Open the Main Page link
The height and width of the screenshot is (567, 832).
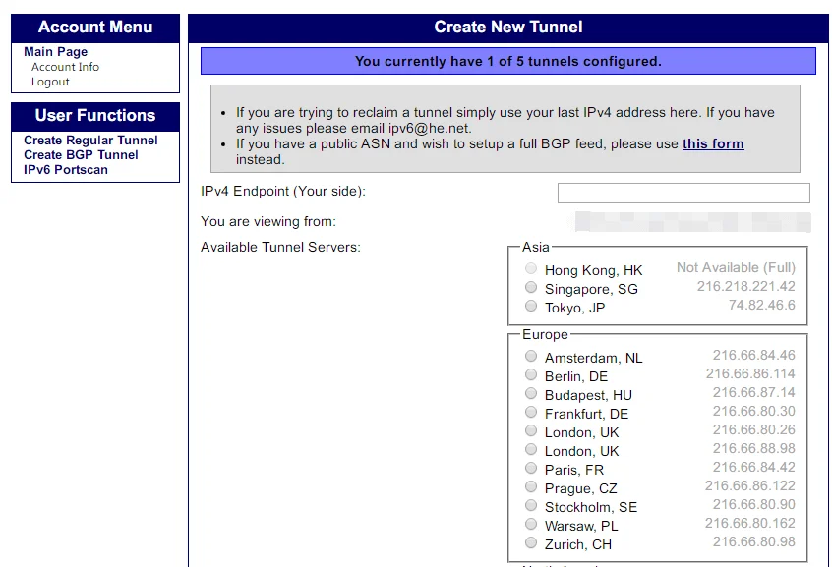55,52
